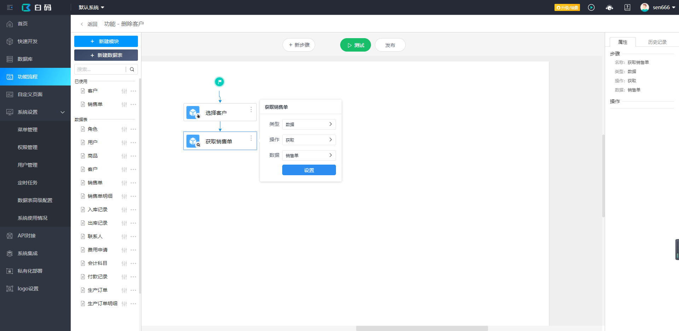Click the blue 设置 button

tap(309, 170)
